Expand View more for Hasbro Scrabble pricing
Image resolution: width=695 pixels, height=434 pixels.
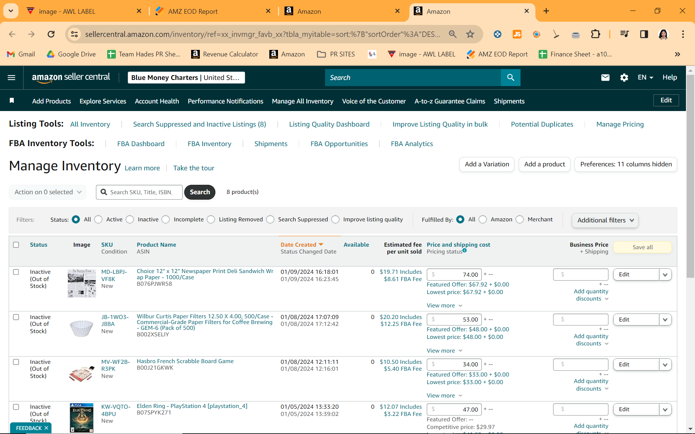pos(445,396)
